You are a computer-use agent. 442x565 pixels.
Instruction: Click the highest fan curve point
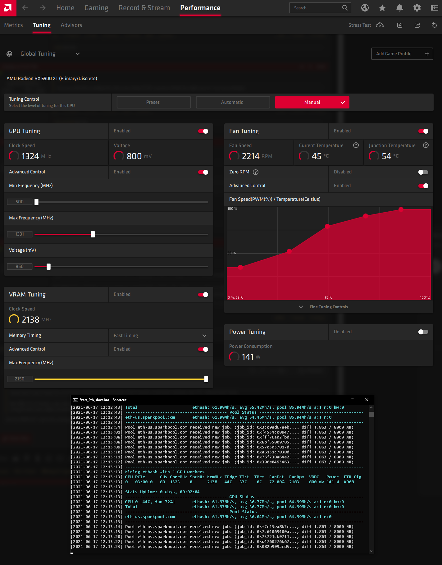tap(401, 209)
